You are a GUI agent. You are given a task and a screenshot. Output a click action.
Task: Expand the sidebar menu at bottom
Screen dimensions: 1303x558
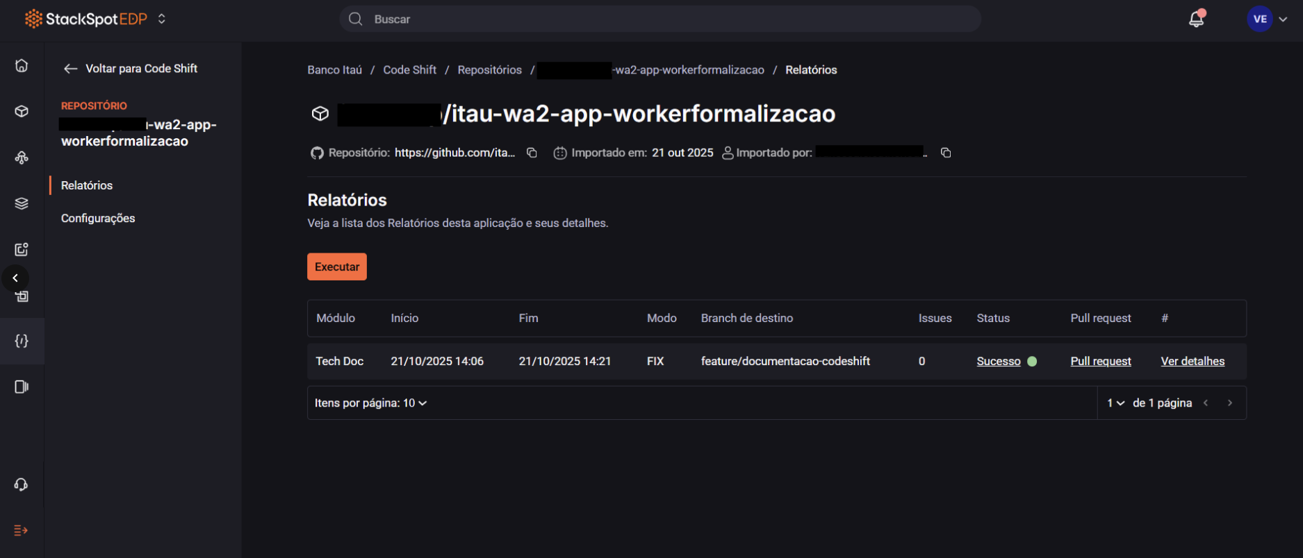click(x=21, y=530)
